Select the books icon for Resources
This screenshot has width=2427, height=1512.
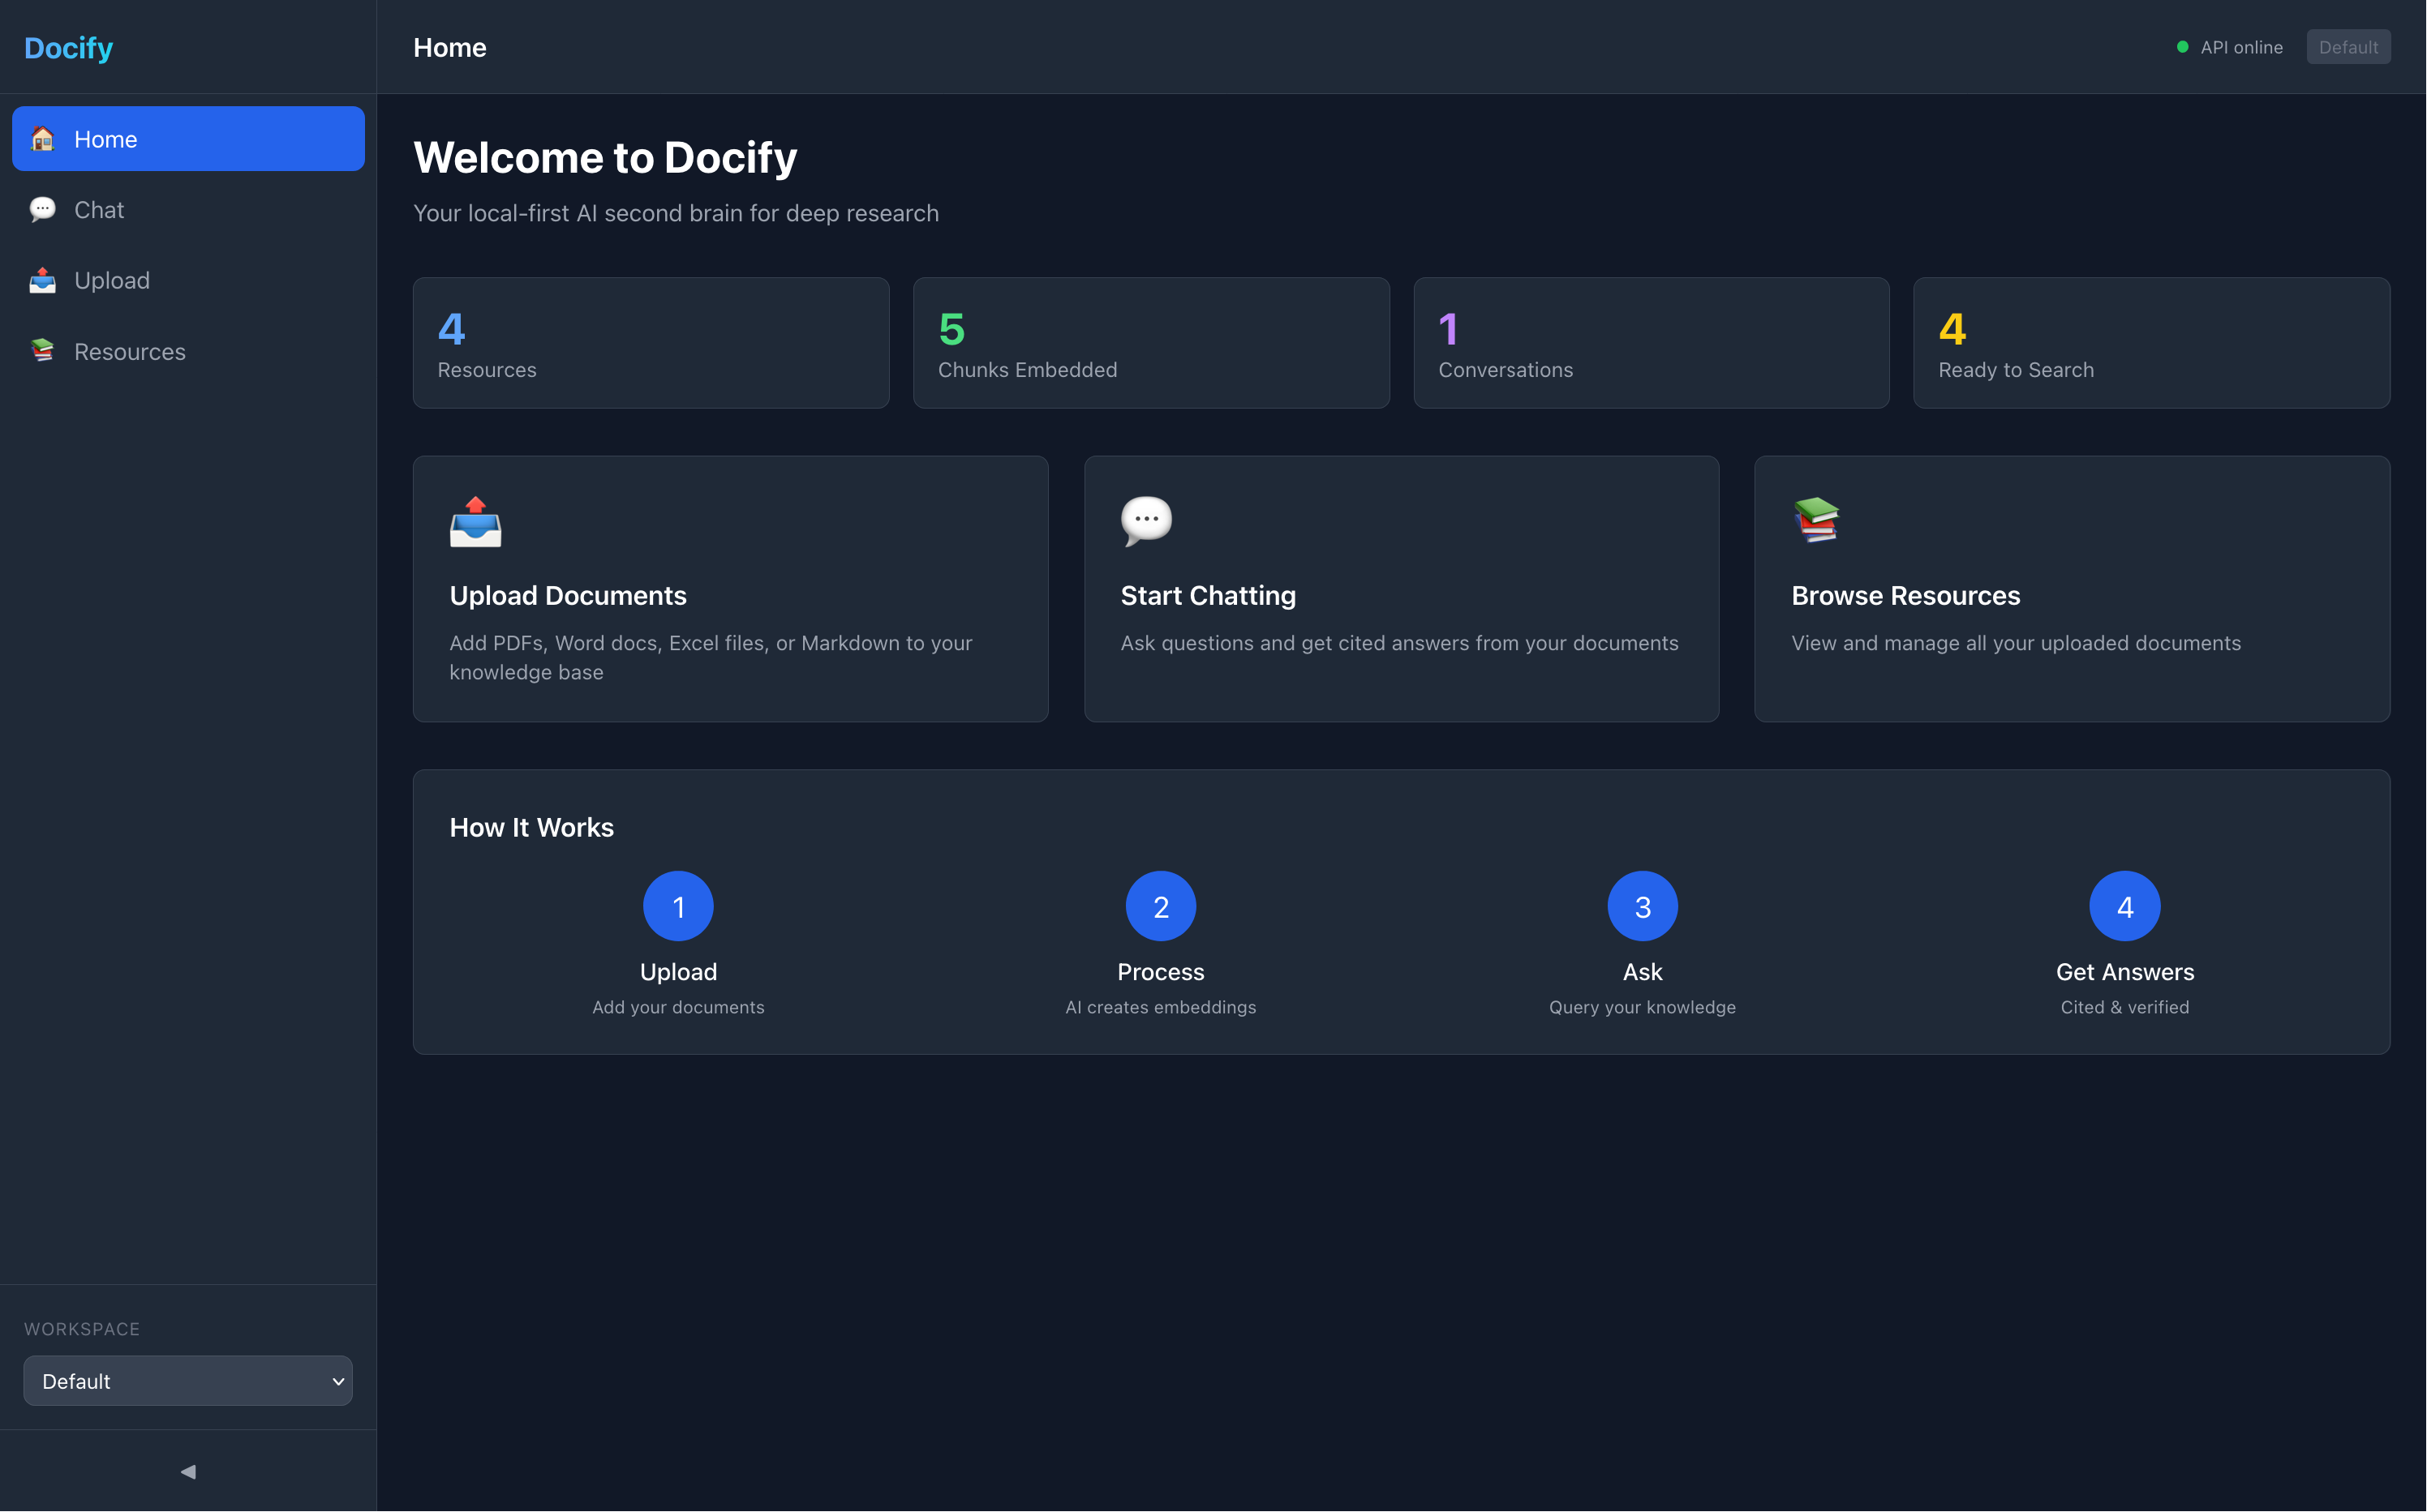pyautogui.click(x=43, y=352)
